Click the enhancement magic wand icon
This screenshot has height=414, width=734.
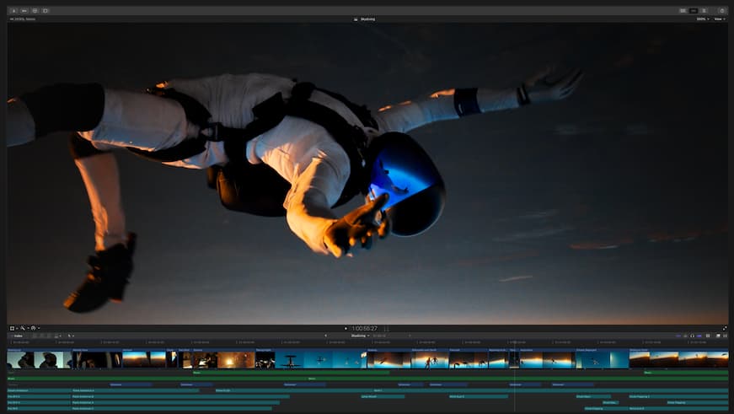tap(23, 328)
